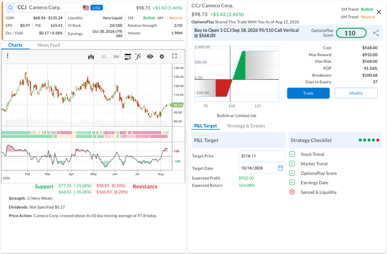
Task: Open the 1D interval dropdown
Action: 104,57
